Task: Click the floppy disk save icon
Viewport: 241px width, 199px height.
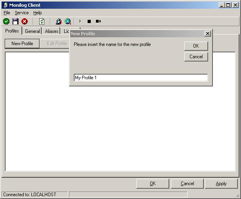Action: pyautogui.click(x=15, y=21)
